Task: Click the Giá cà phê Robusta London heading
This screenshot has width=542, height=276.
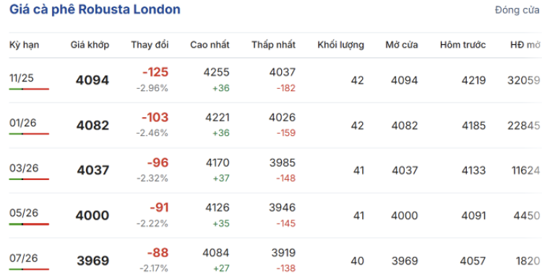Action: 95,9
